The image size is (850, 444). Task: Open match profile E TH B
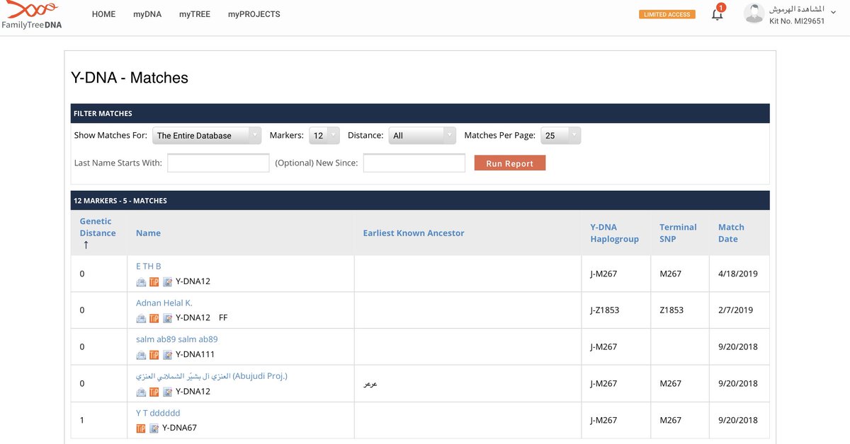(149, 267)
